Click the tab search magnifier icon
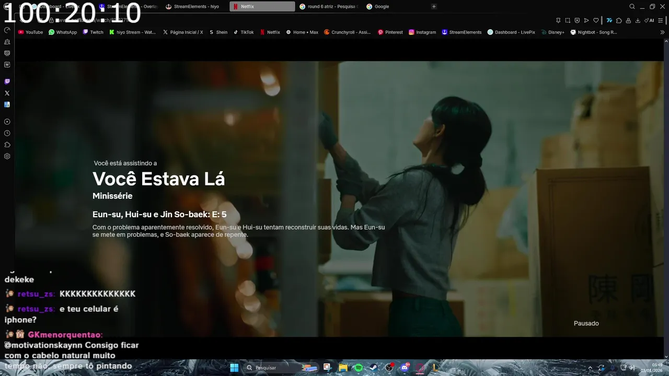The width and height of the screenshot is (669, 376). [632, 6]
